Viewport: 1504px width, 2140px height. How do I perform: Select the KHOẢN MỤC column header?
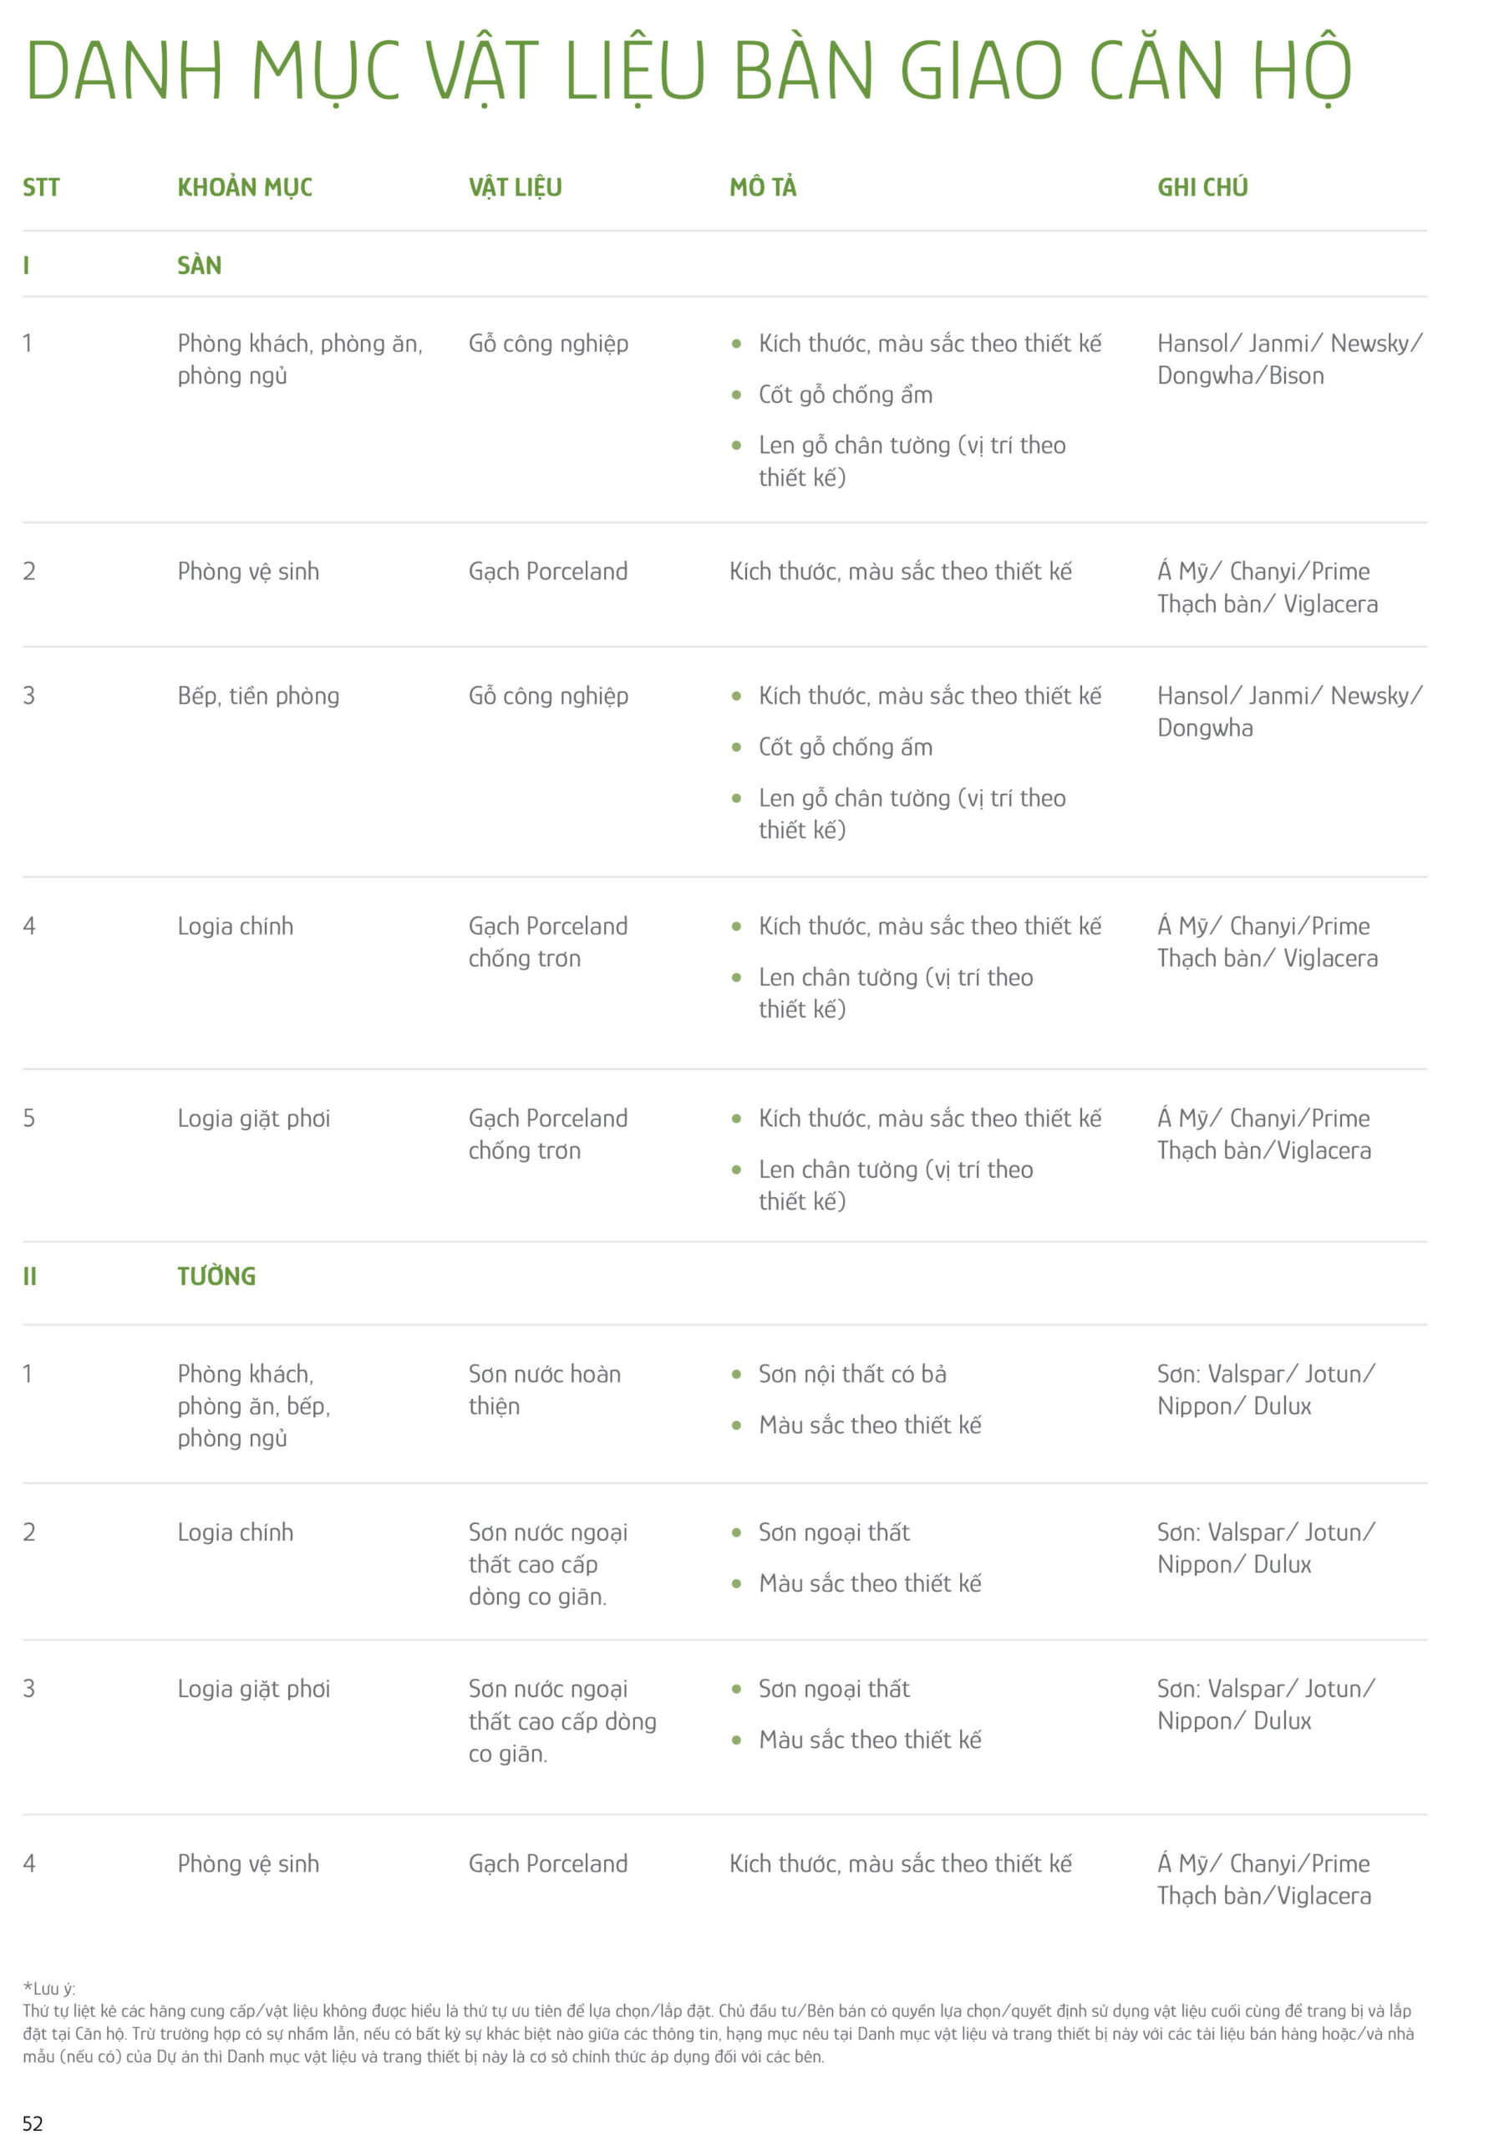point(245,187)
